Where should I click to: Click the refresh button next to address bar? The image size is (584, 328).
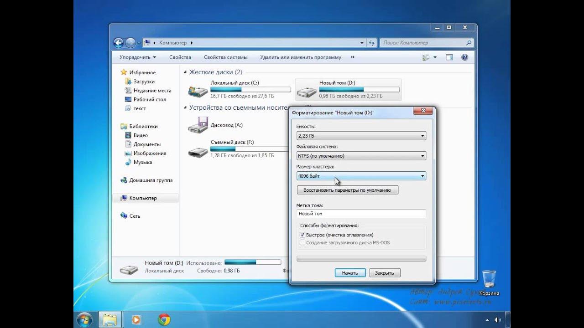371,43
